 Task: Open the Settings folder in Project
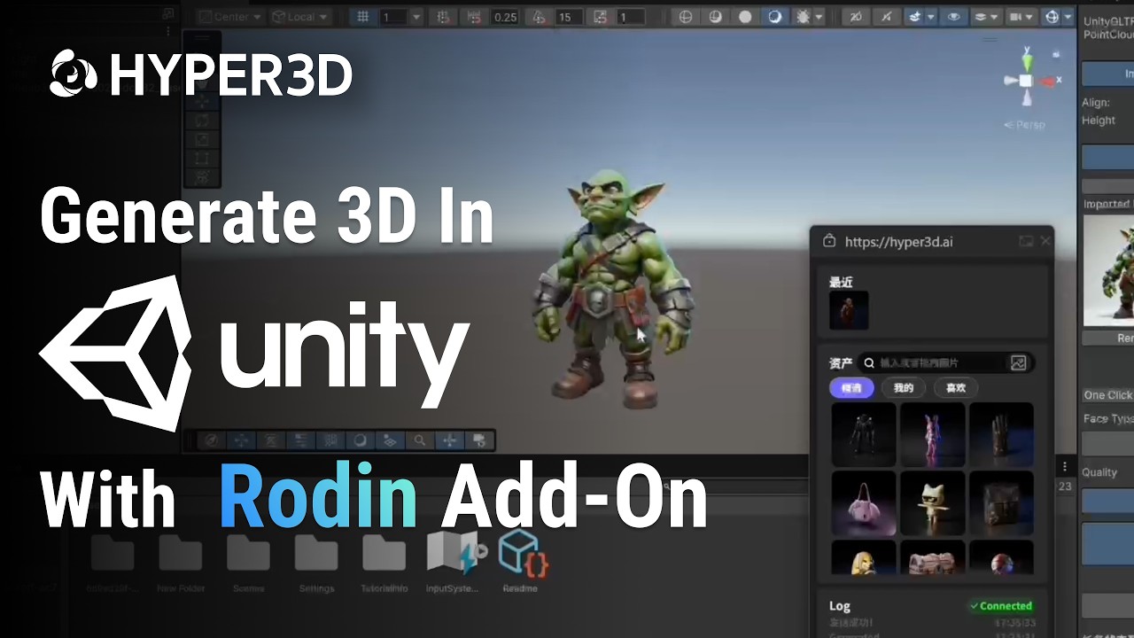(316, 562)
